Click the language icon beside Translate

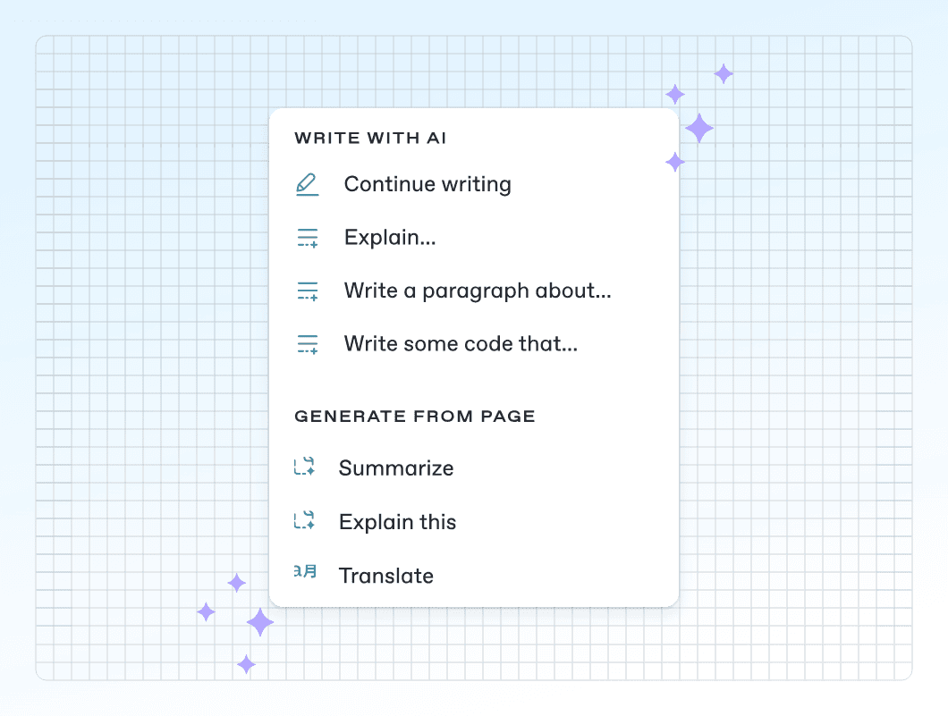pos(305,573)
